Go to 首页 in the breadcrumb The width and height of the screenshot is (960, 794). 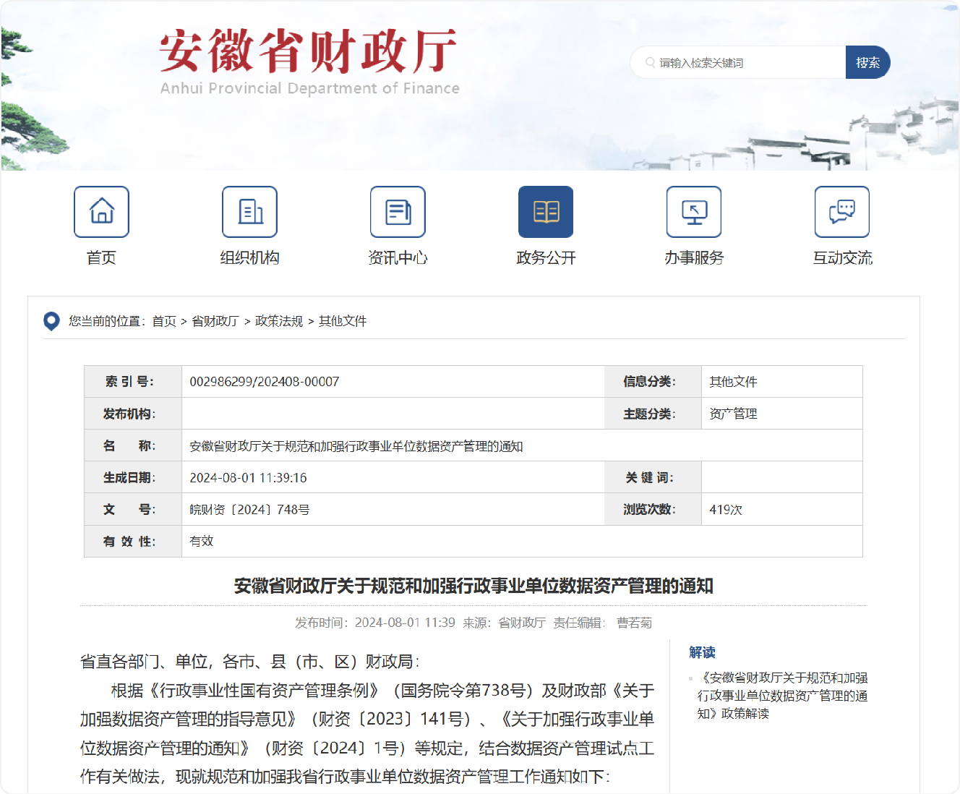(164, 321)
